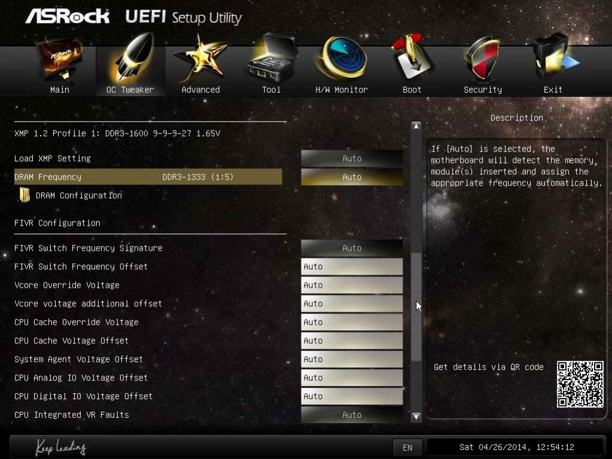The image size is (612, 459).
Task: Click Vcore Override Voltage input field
Action: (x=352, y=285)
